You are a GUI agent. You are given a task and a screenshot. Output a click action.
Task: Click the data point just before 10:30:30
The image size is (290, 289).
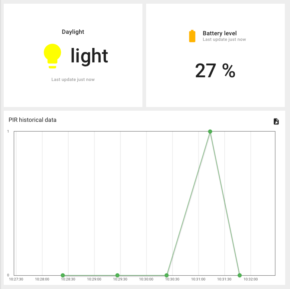click(x=167, y=275)
